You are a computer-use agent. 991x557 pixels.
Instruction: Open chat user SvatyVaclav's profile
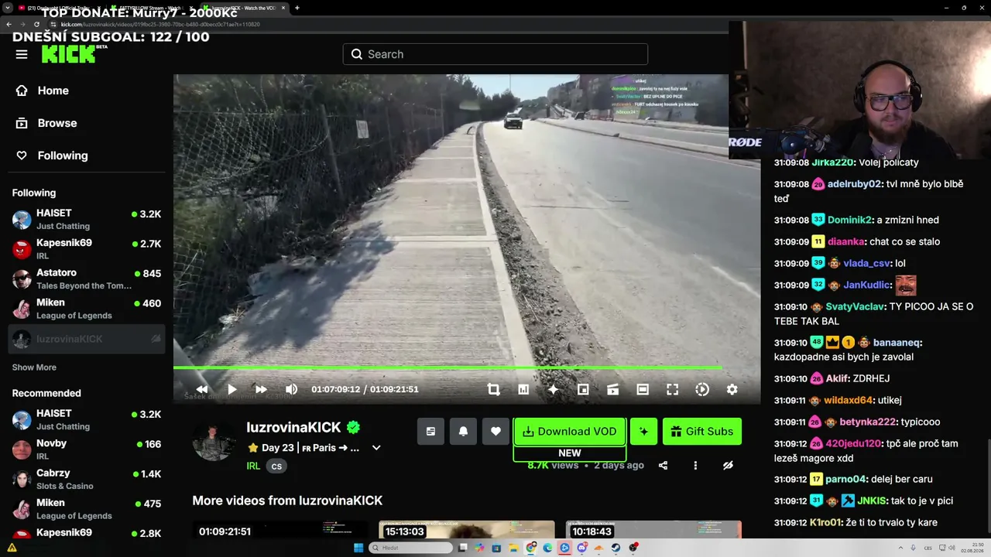pos(855,306)
